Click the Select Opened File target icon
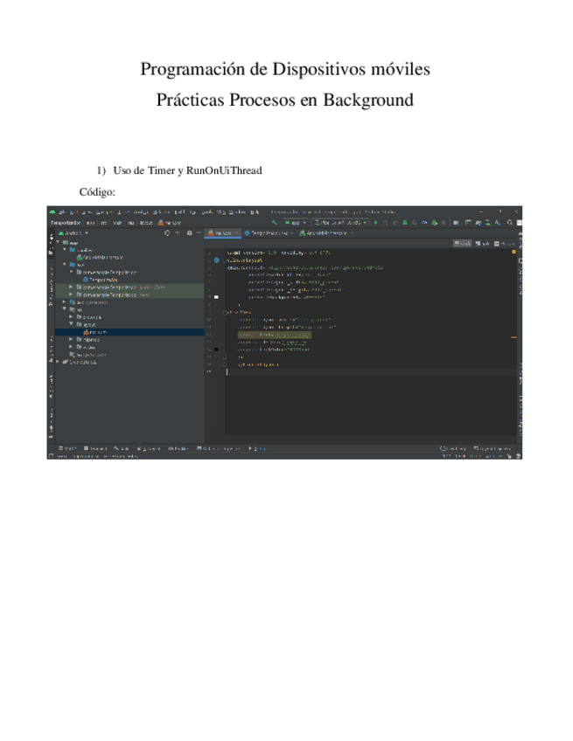This screenshot has width=573, height=741. (x=167, y=233)
